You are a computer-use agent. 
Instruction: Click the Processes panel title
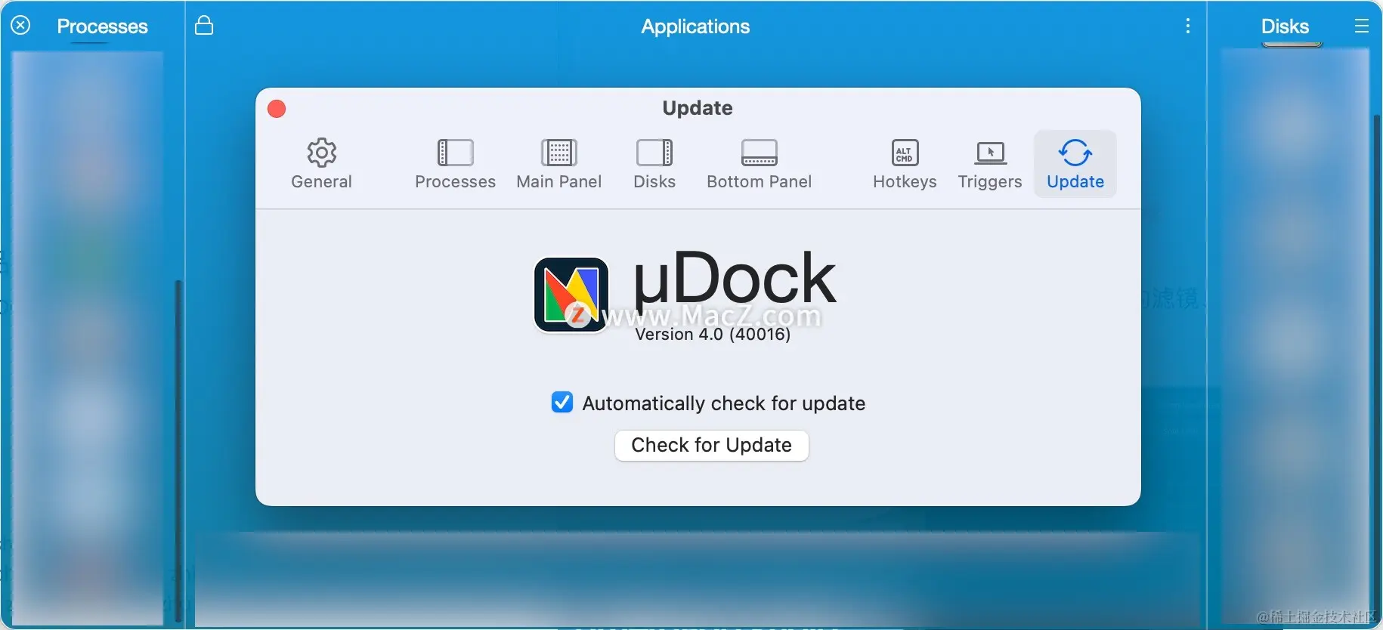click(102, 26)
